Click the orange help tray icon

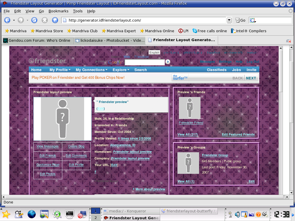258,214
